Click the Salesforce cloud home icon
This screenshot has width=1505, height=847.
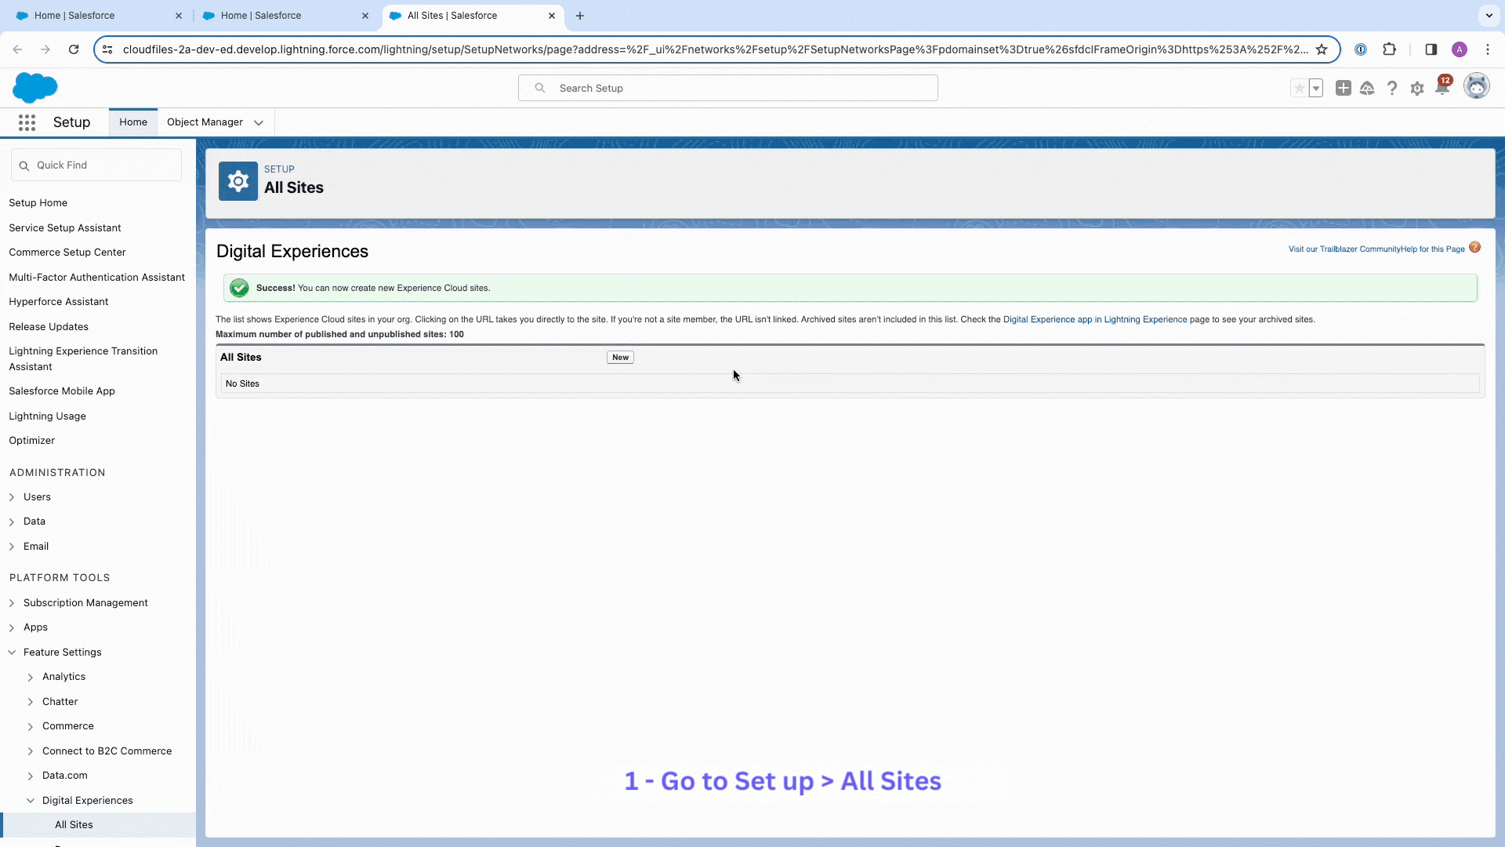point(34,87)
